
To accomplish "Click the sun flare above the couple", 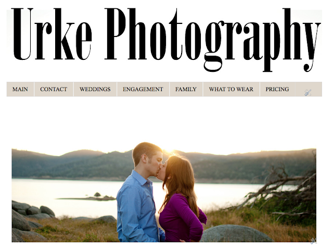I will coord(169,152).
